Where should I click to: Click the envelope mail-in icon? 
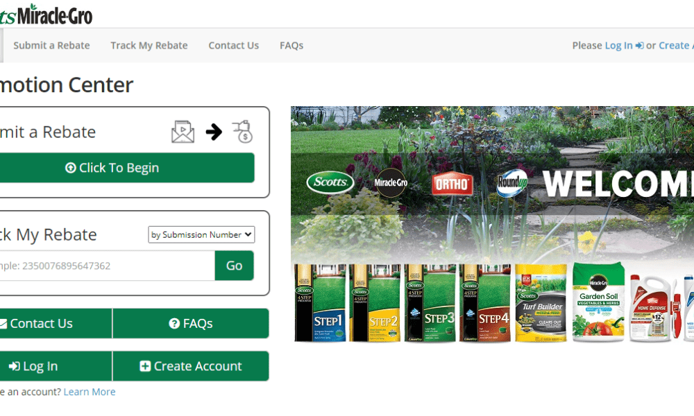(183, 132)
